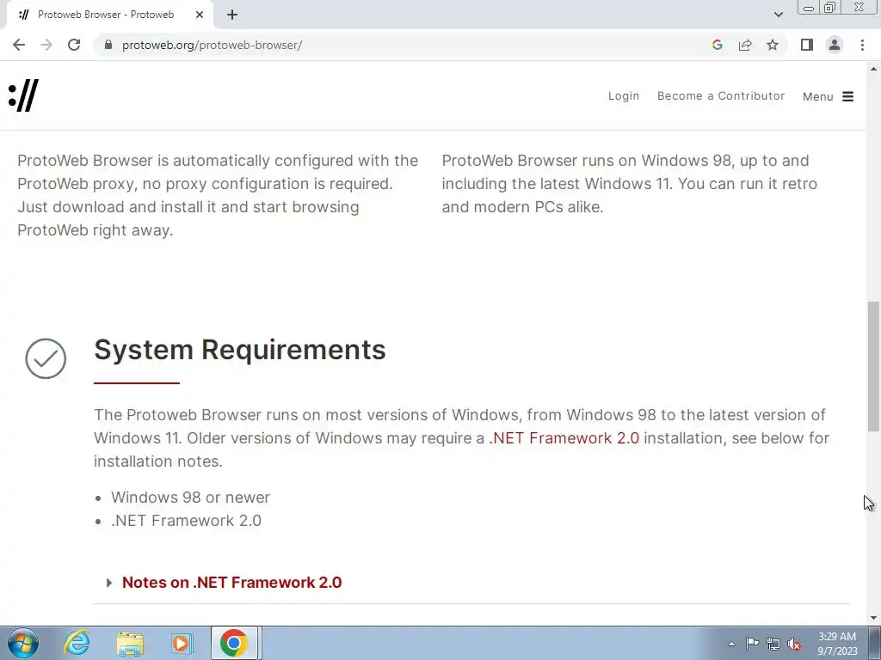Click the muted volume tray icon

click(794, 644)
